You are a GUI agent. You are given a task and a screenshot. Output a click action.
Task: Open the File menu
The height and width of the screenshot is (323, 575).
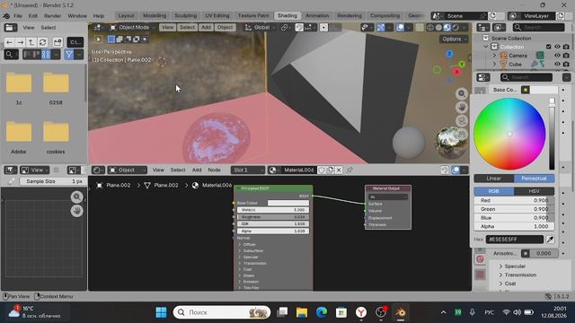click(x=18, y=16)
